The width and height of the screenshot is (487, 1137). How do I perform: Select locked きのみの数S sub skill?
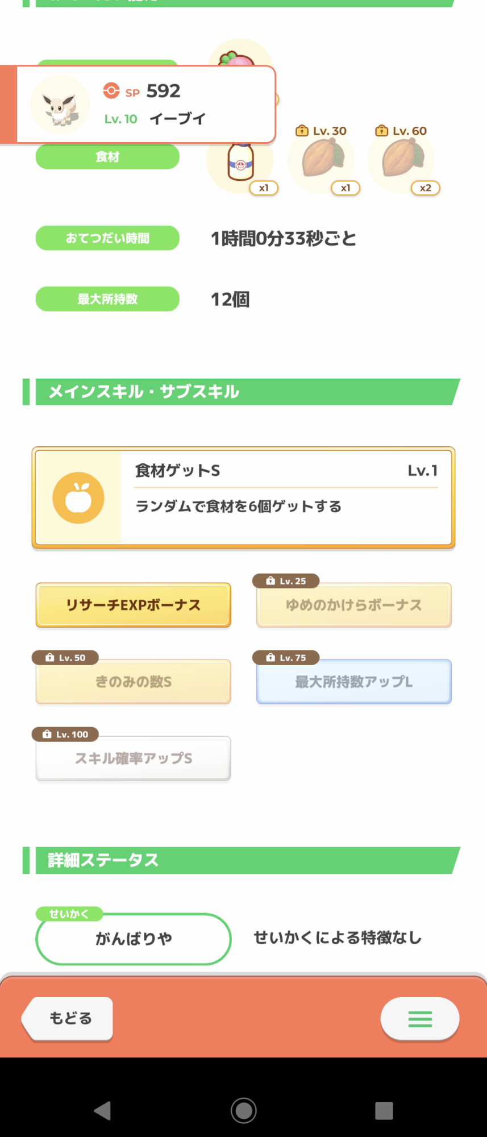click(x=134, y=682)
